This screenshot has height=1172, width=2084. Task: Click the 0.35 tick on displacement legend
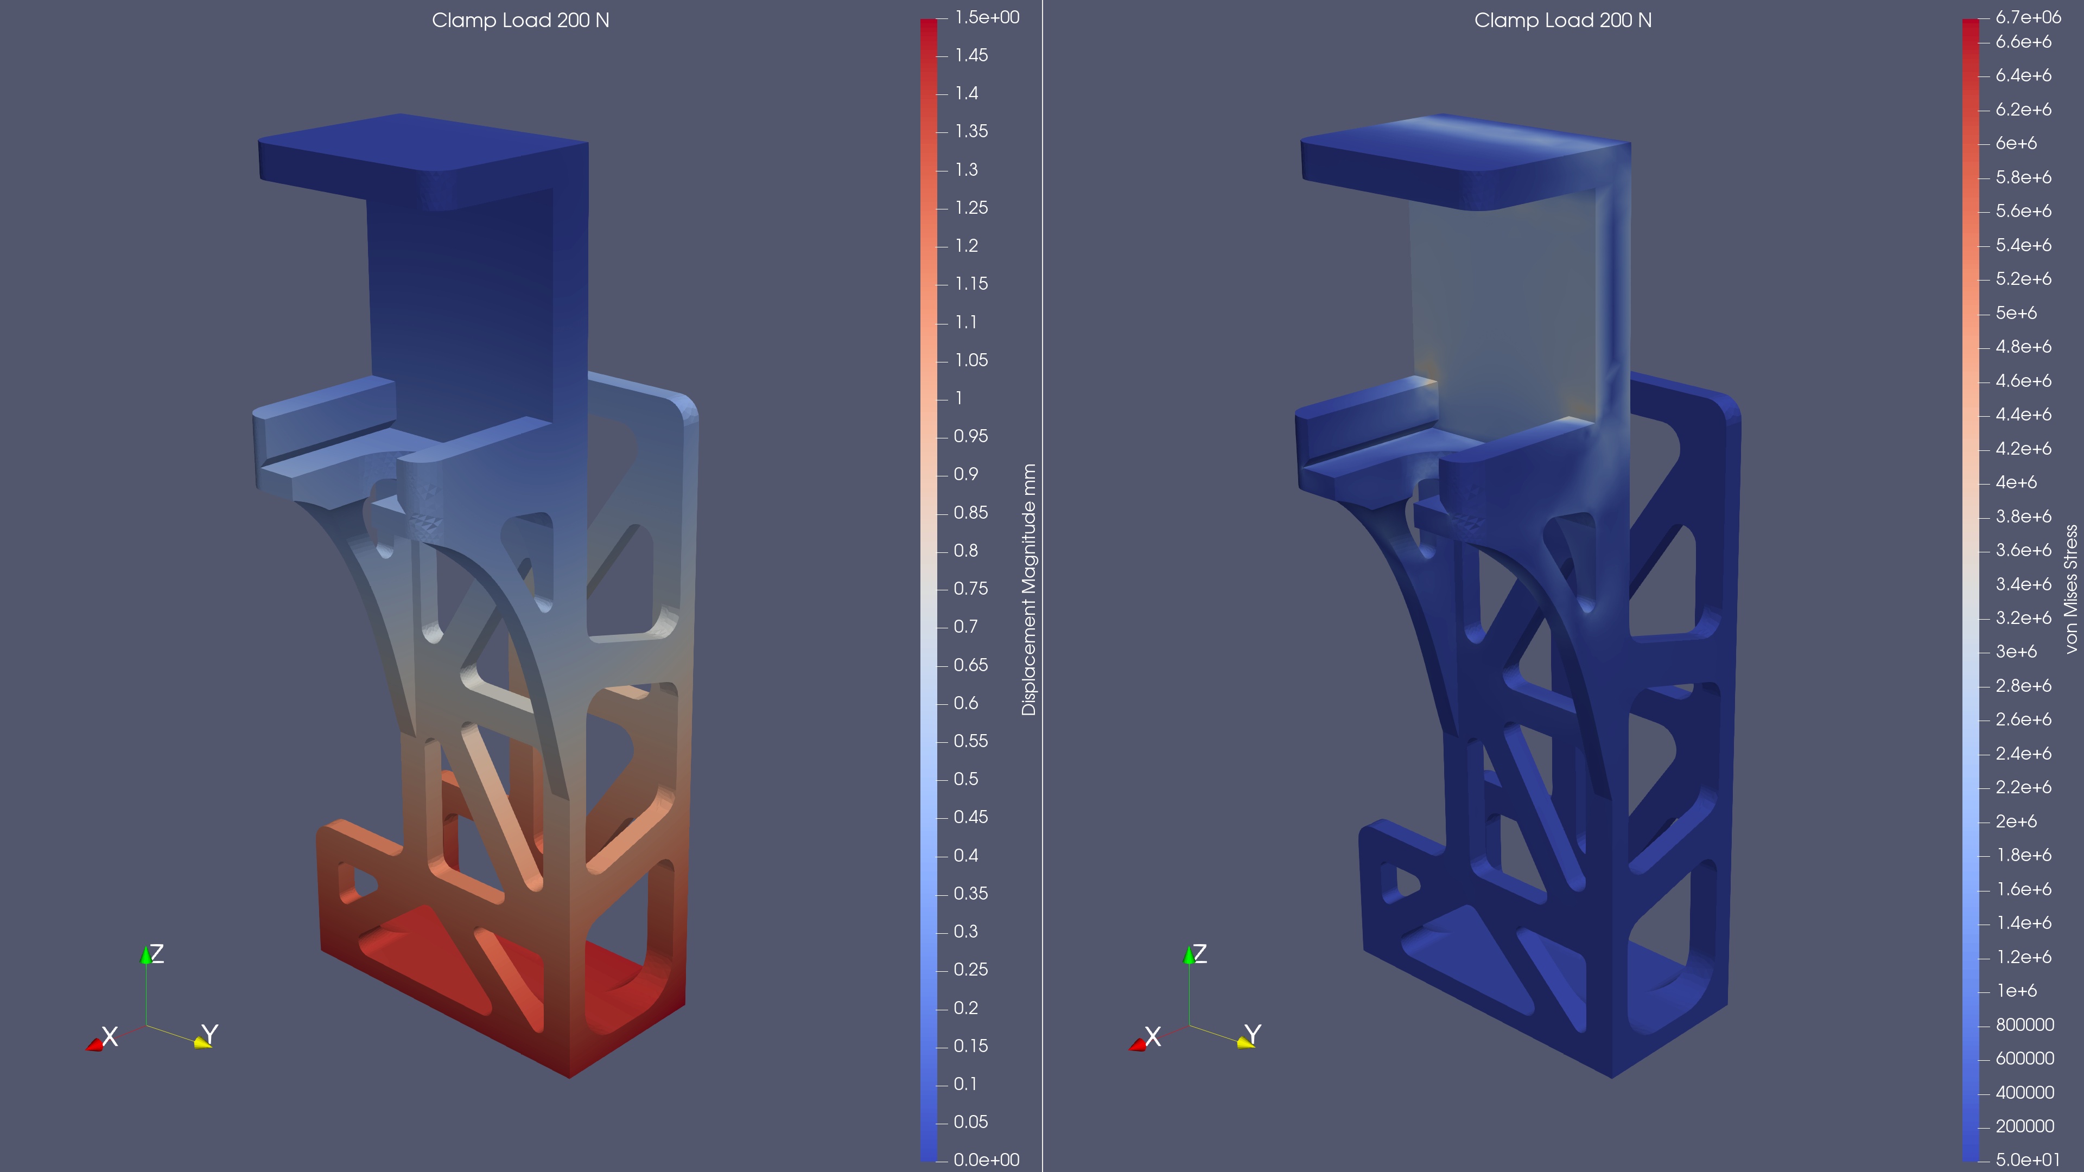(971, 894)
